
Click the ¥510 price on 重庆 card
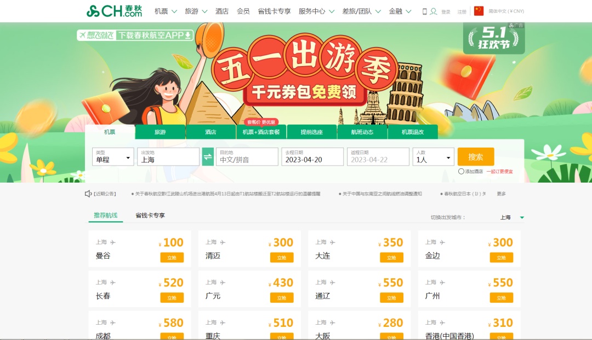pos(281,323)
